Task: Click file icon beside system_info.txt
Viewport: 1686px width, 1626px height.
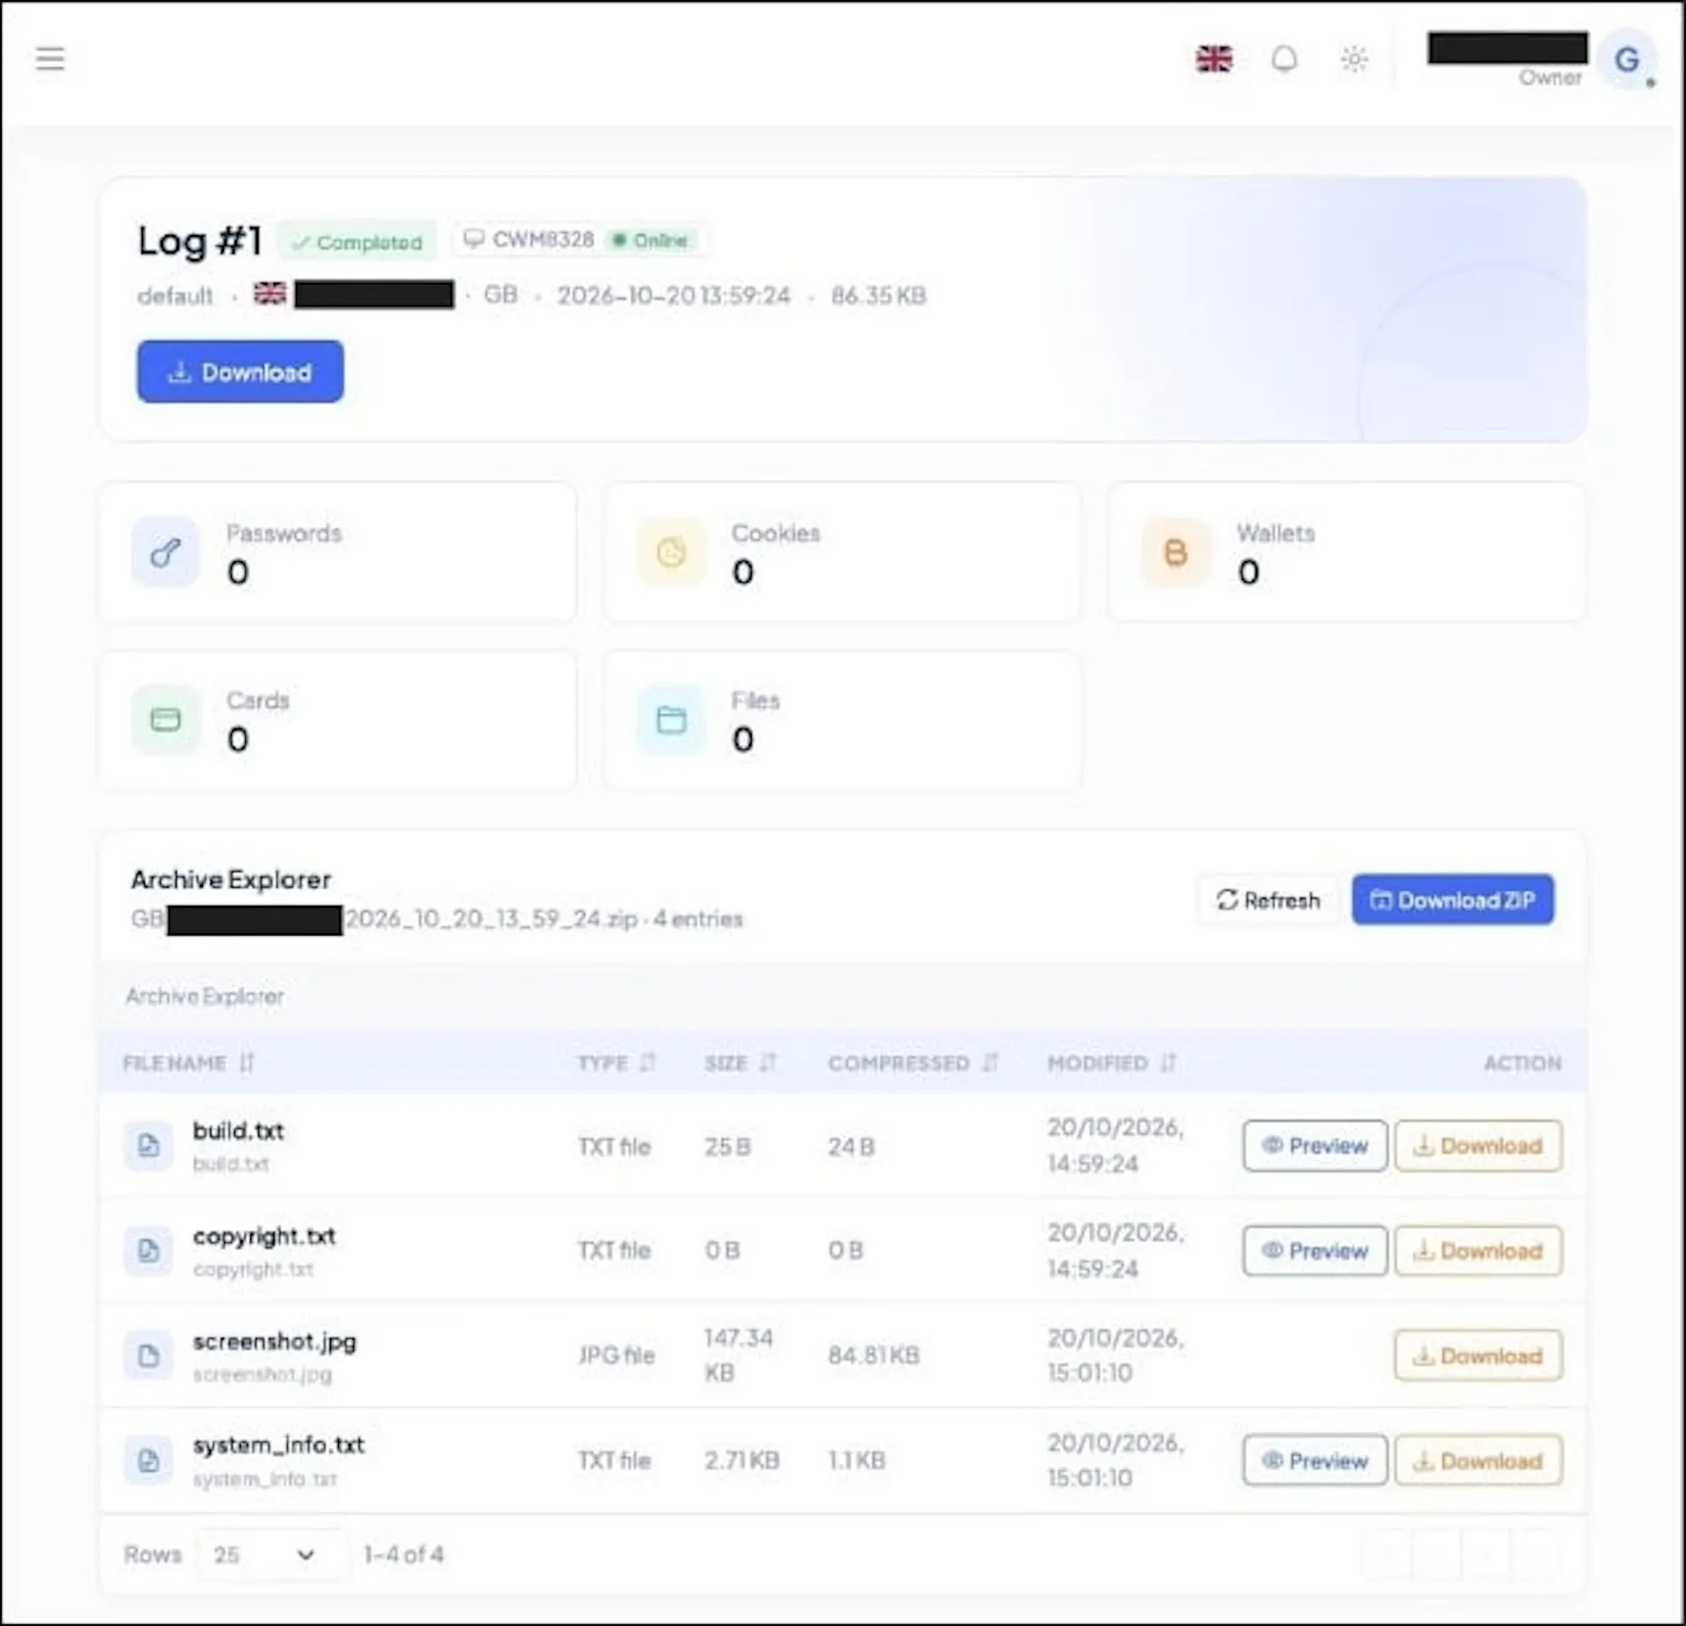Action: click(148, 1460)
